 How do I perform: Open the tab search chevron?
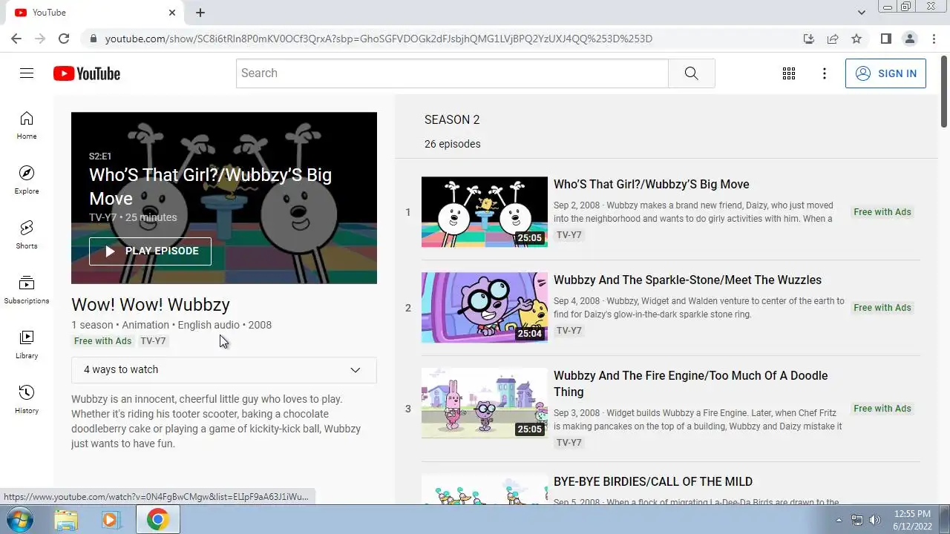coord(861,13)
